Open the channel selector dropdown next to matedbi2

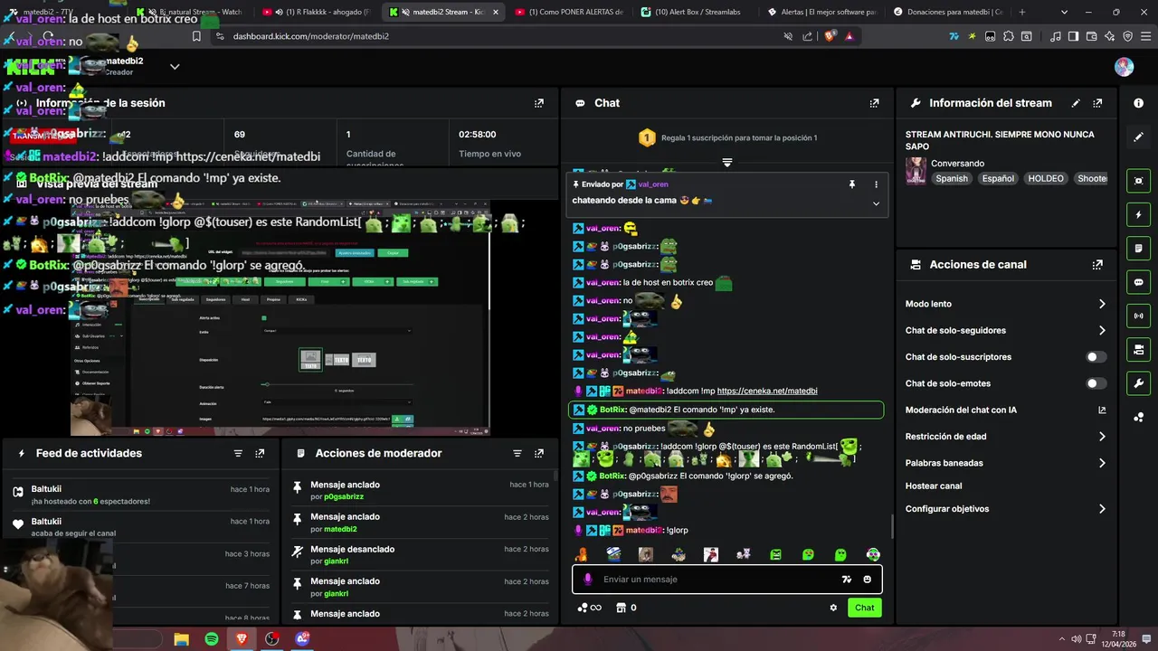[175, 66]
